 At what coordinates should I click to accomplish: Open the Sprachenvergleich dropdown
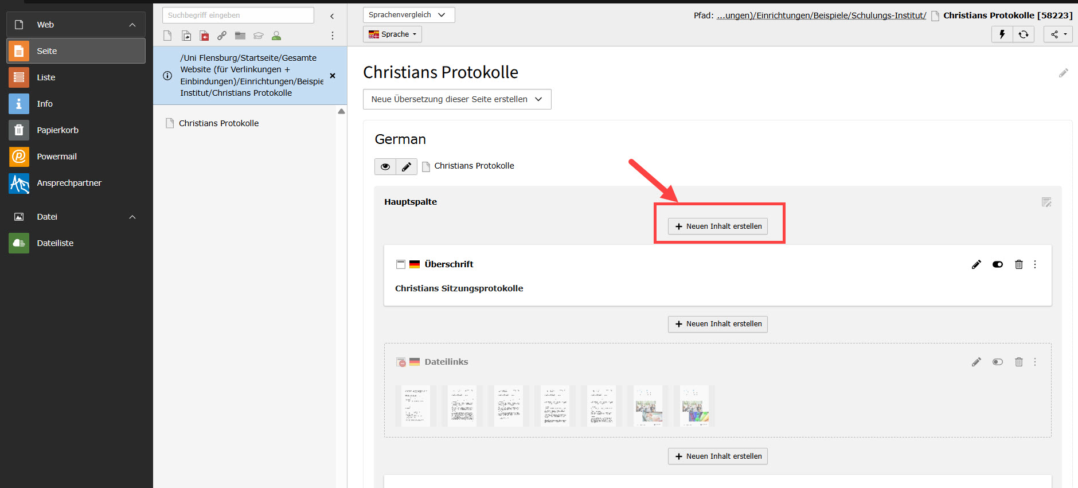(408, 15)
